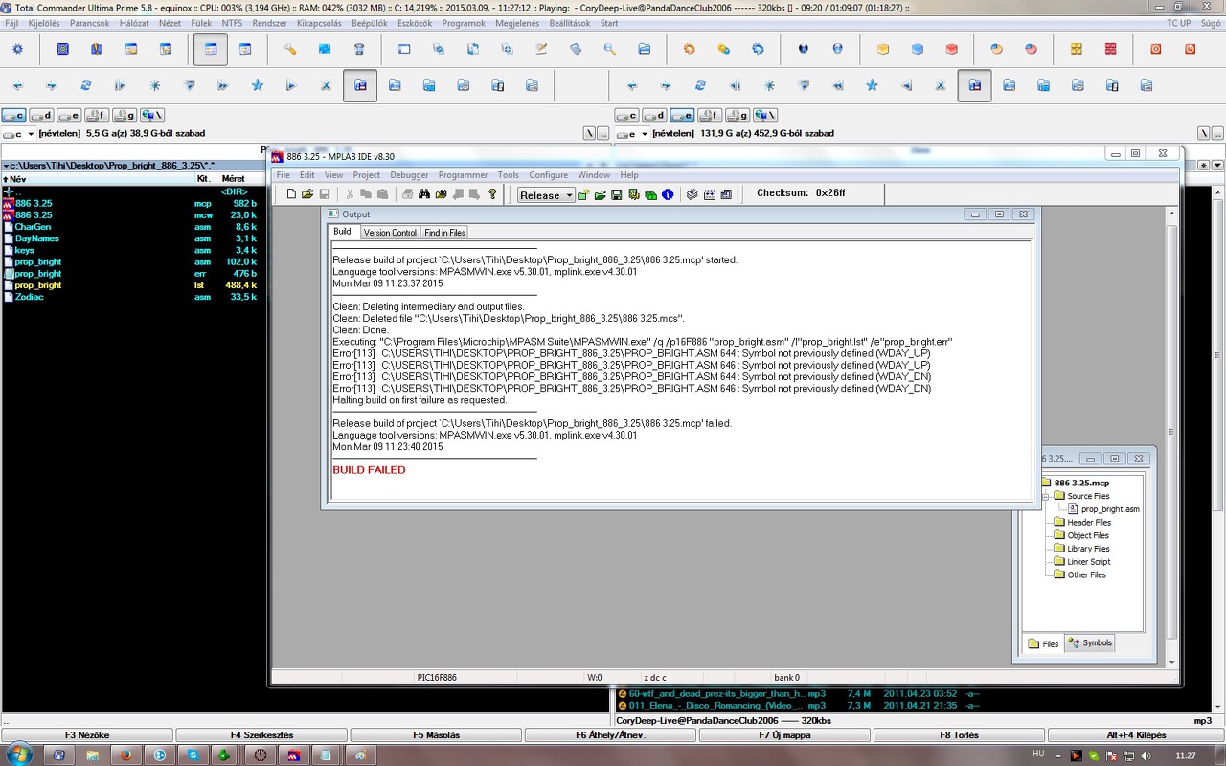
Task: Click the rightmost red power icon in toolbar
Action: coord(1191,49)
